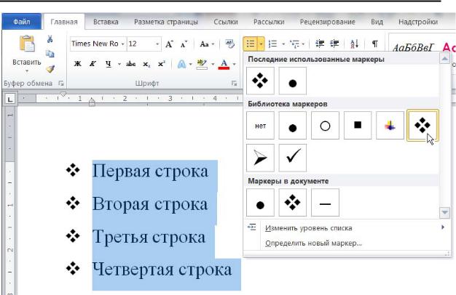This screenshot has height=295, width=456.
Task: Toggle strikethrough abc formatting
Action: [130, 64]
